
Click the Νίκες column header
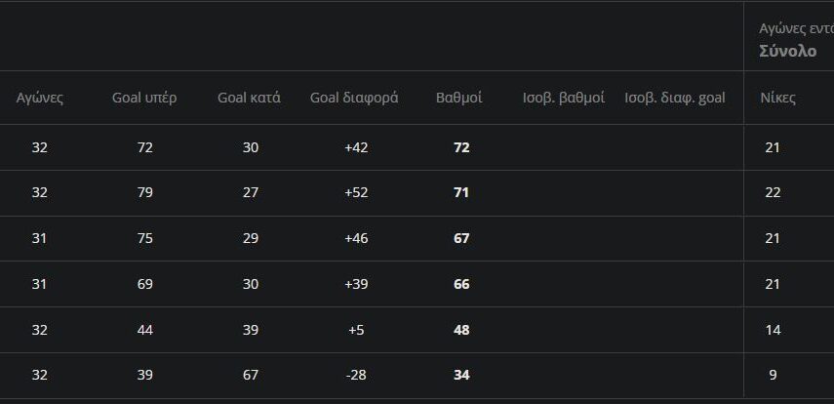[x=777, y=98]
